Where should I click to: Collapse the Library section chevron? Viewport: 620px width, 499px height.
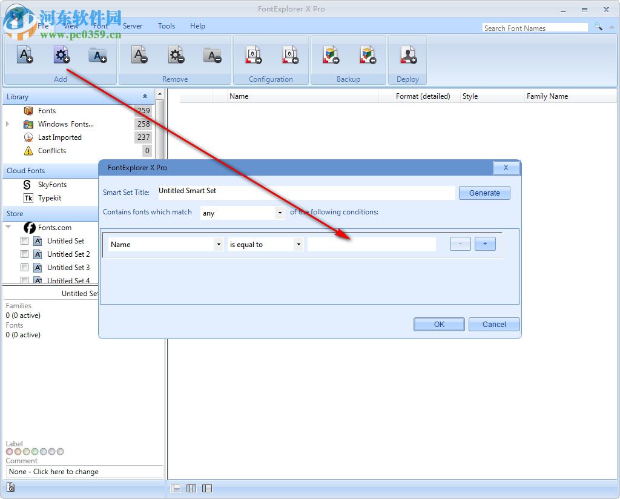click(x=145, y=96)
